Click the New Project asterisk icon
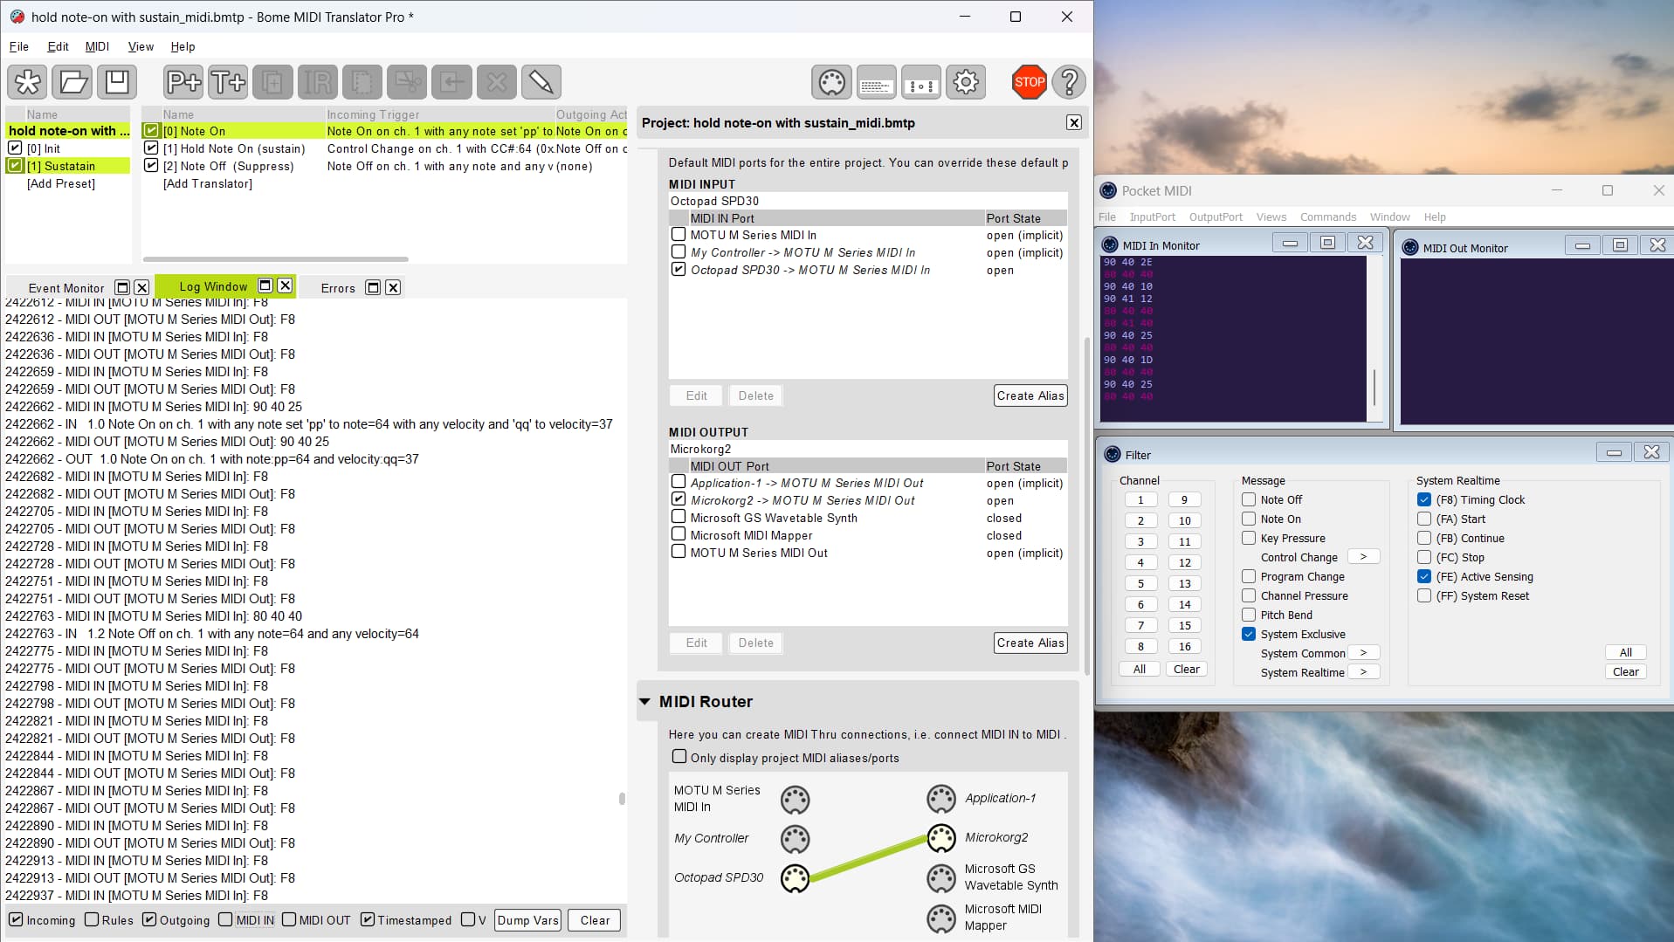Screen dimensions: 1674x942 [28, 82]
